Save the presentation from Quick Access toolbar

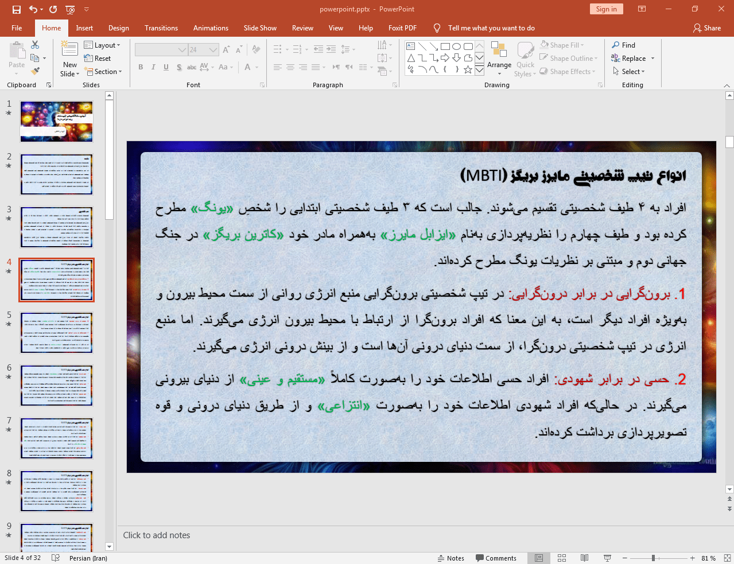[x=16, y=9]
